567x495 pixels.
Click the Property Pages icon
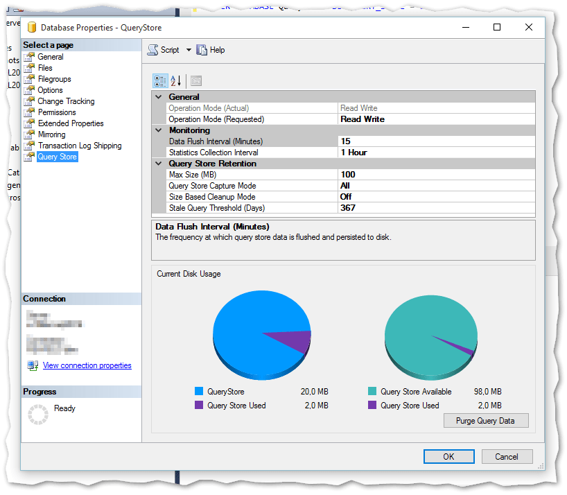point(196,81)
